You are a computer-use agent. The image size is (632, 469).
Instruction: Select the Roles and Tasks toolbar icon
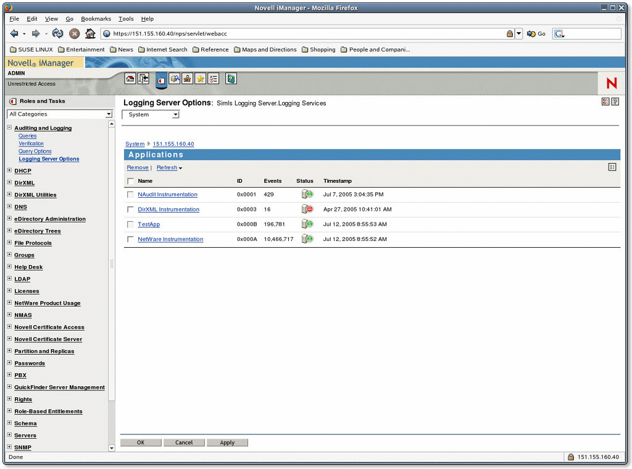[161, 80]
